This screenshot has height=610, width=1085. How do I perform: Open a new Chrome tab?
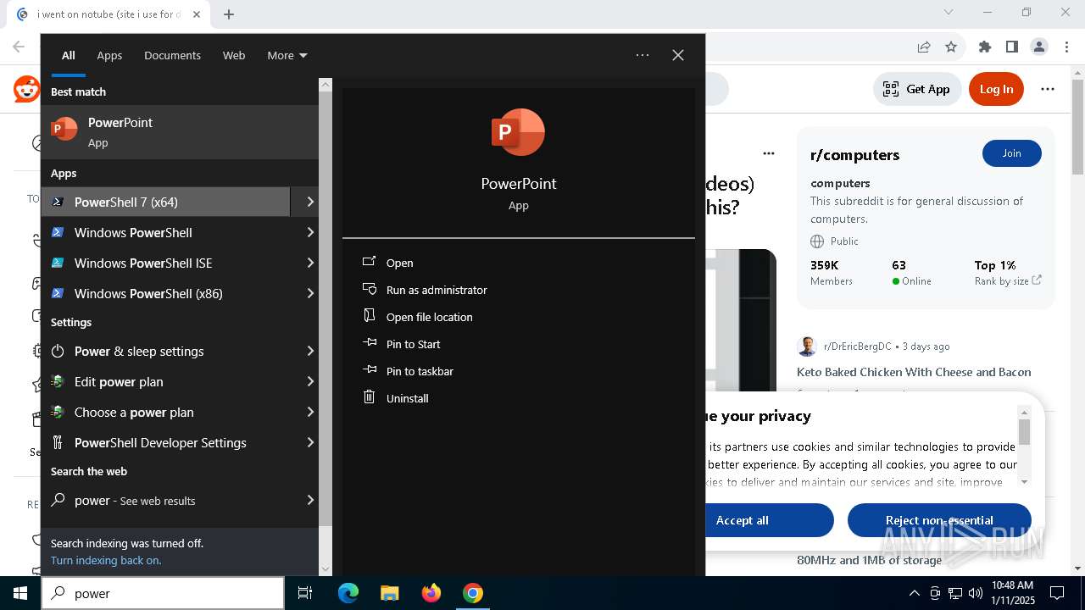coord(229,14)
